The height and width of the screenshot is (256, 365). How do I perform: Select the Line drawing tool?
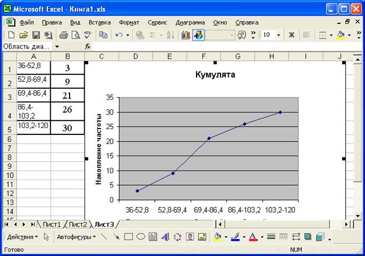(104, 237)
